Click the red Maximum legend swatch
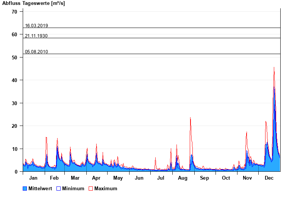 tap(91, 189)
